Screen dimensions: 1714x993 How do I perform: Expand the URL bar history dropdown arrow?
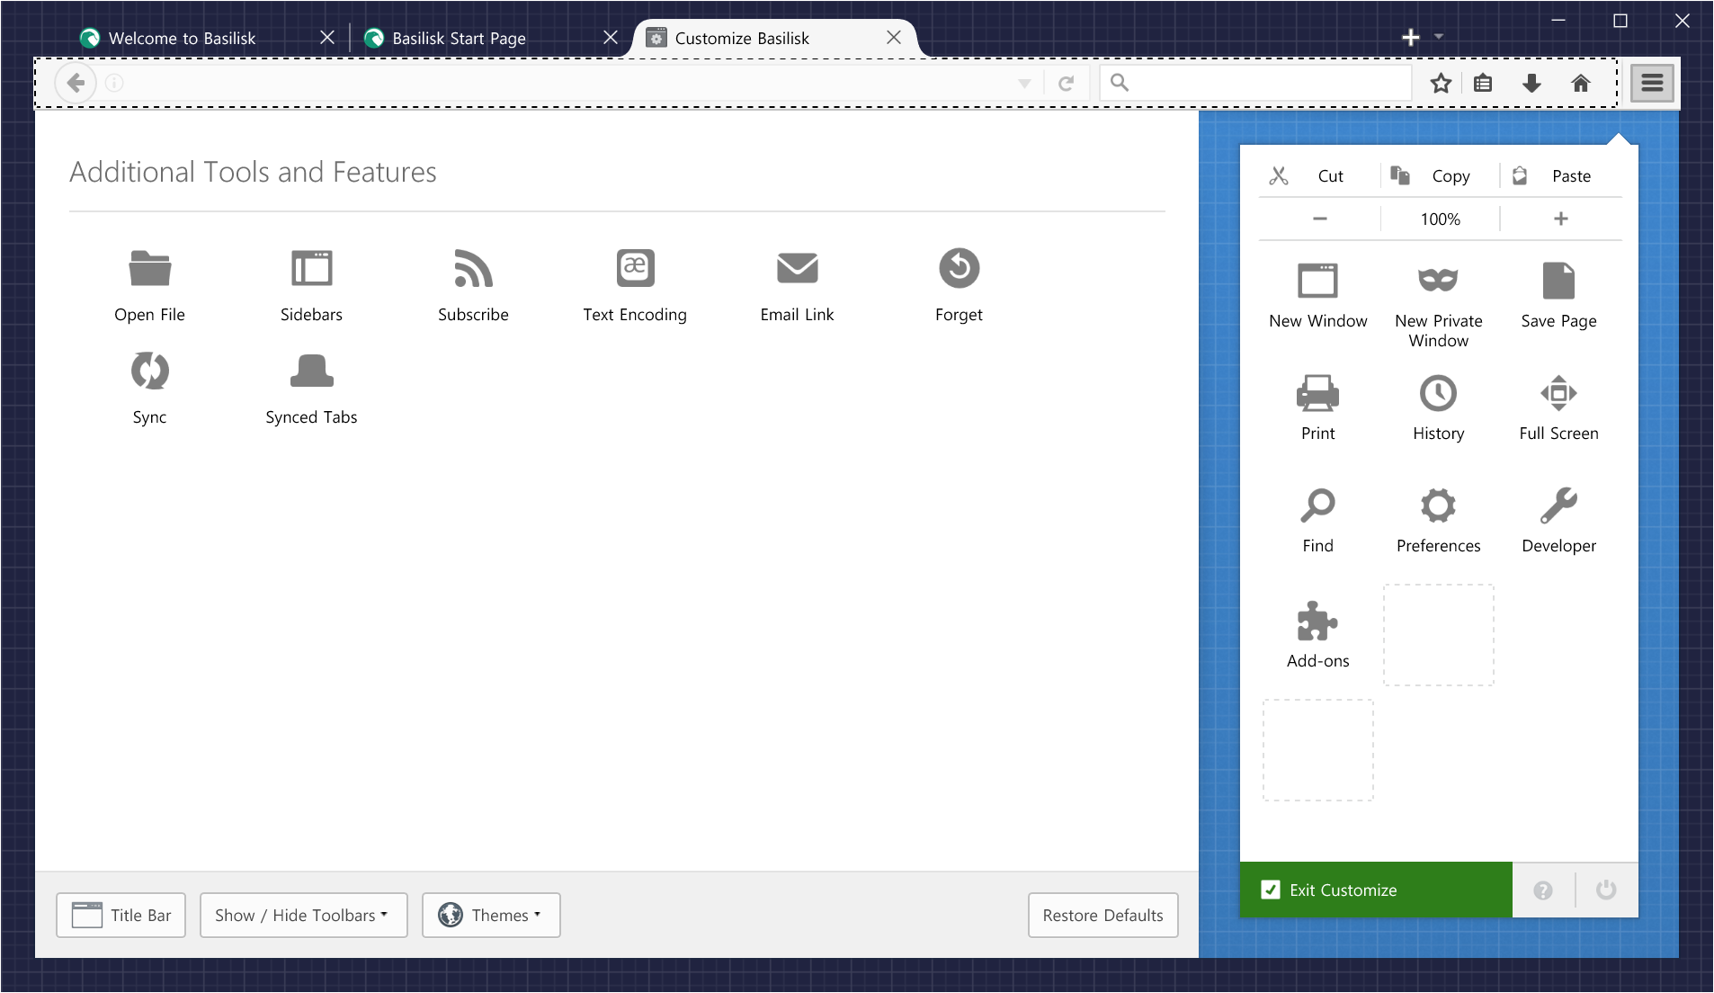[x=1024, y=83]
